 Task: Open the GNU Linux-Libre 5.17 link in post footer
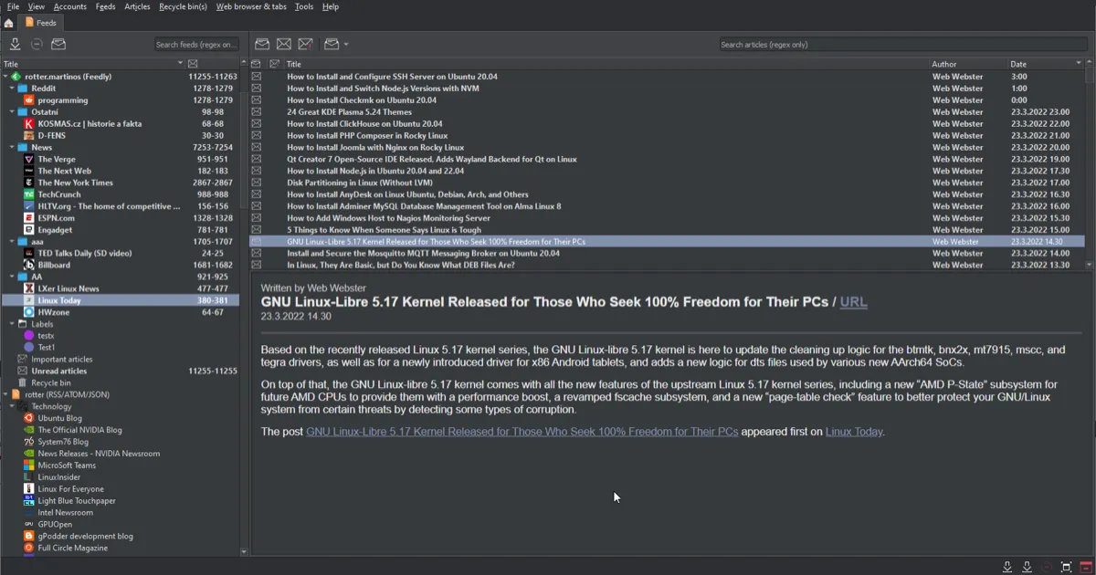tap(522, 432)
